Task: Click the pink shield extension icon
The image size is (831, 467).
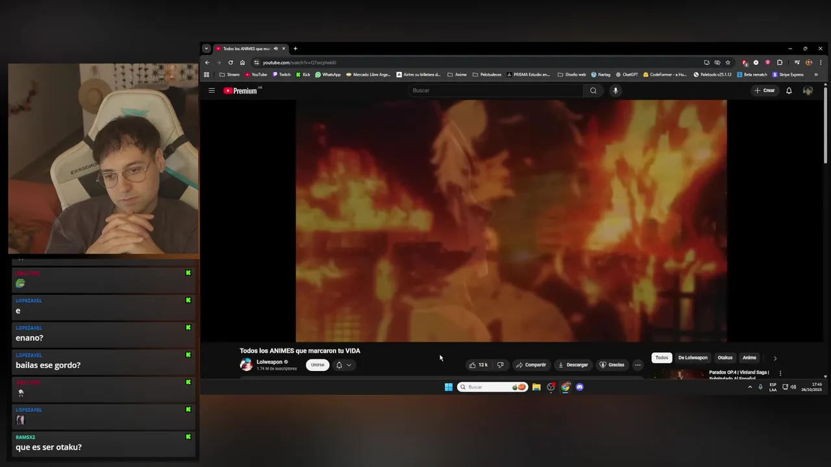Action: pos(768,62)
